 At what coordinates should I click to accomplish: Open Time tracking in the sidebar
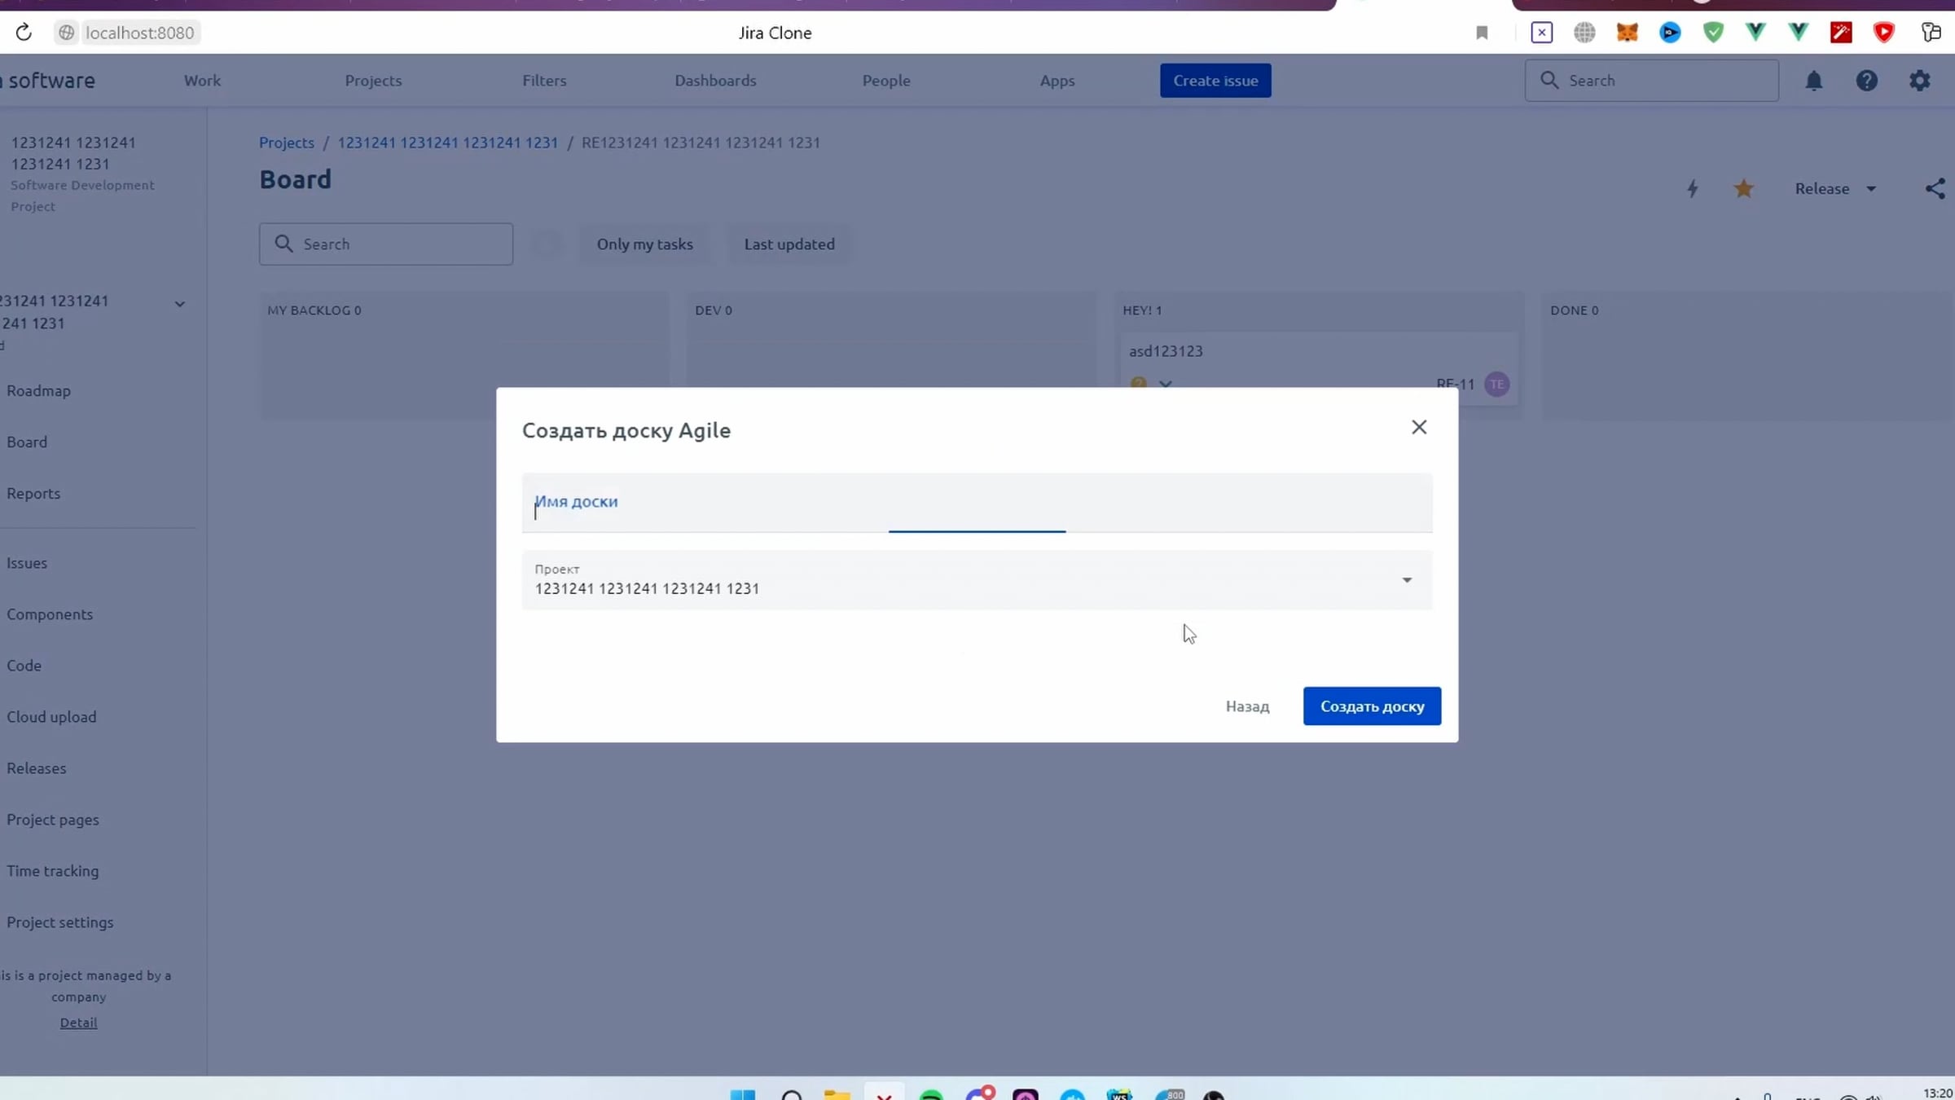[x=53, y=871]
